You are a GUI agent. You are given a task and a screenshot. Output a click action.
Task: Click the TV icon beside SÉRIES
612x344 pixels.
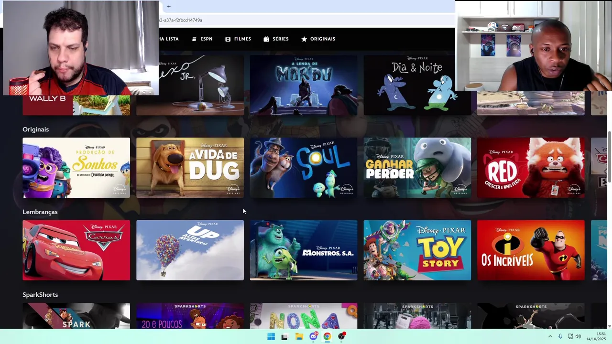coord(266,39)
